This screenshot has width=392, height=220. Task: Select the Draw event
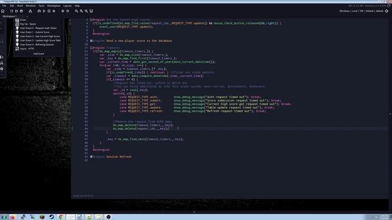(x=23, y=20)
